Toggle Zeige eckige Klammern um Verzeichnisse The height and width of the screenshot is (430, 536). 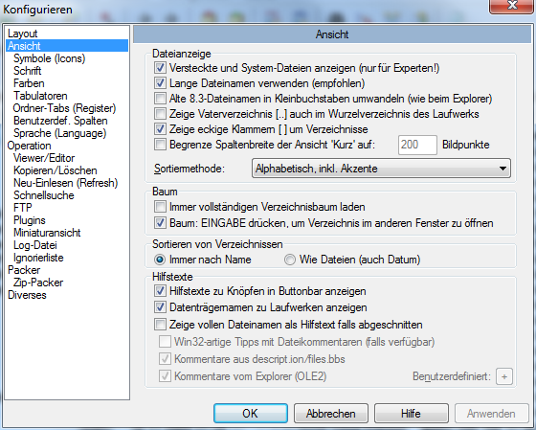point(160,129)
